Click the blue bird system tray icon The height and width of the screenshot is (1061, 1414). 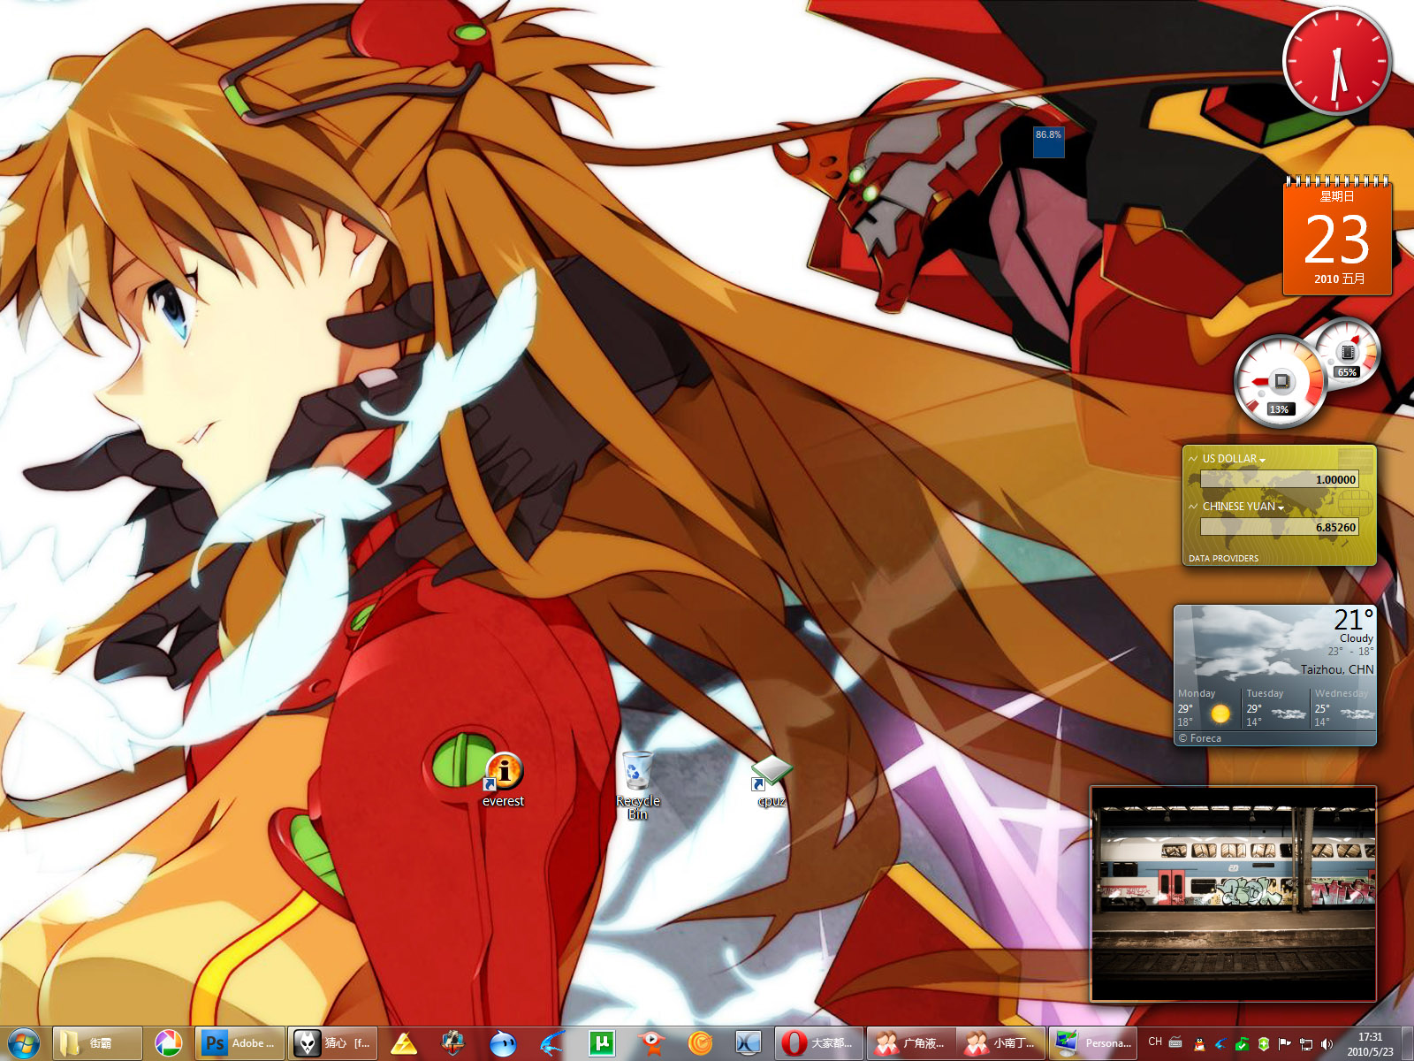click(1220, 1044)
